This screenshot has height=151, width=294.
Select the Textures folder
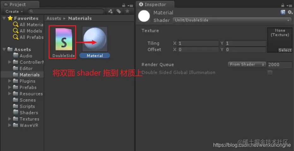(x=26, y=119)
